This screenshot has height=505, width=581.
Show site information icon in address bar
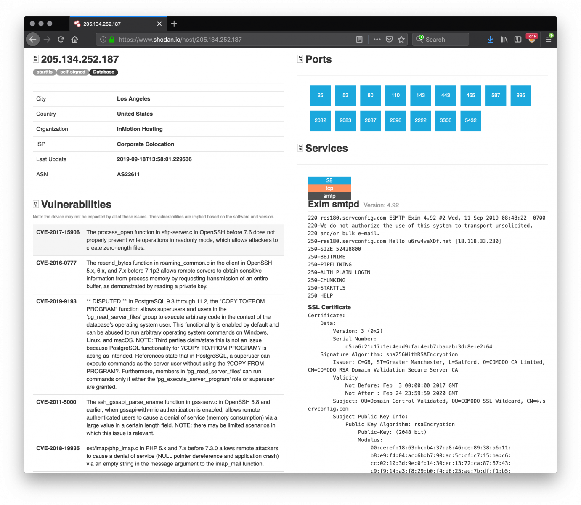pos(103,40)
